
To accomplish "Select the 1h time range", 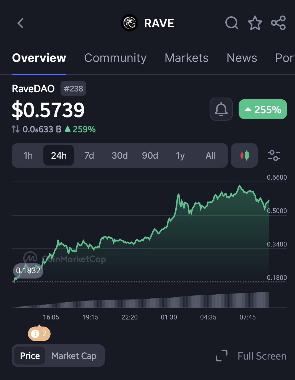I will pyautogui.click(x=28, y=156).
